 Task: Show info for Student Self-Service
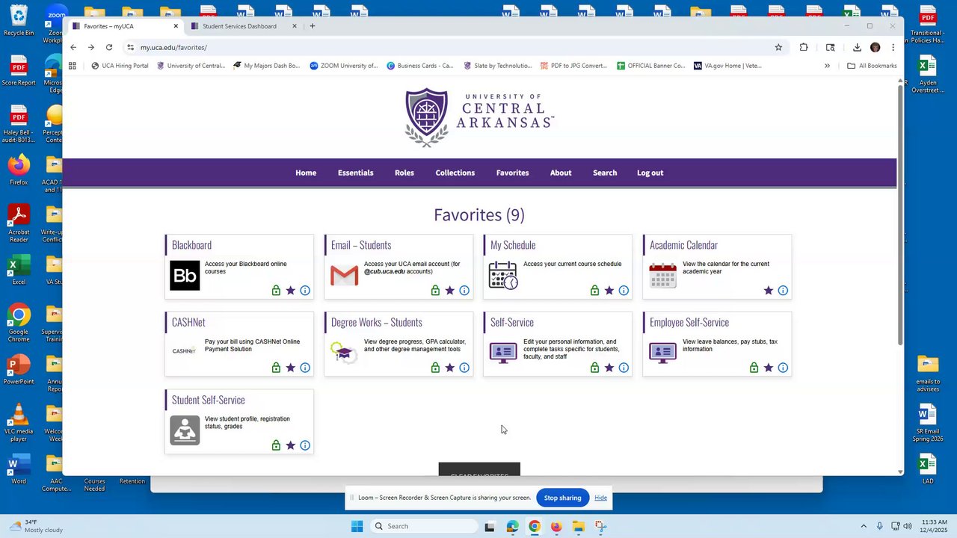coord(305,445)
